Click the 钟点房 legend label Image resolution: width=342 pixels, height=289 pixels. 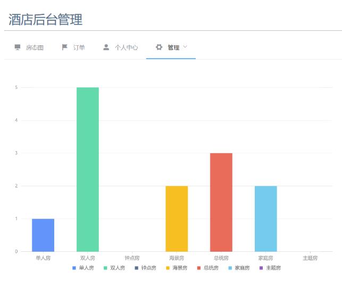click(x=149, y=268)
